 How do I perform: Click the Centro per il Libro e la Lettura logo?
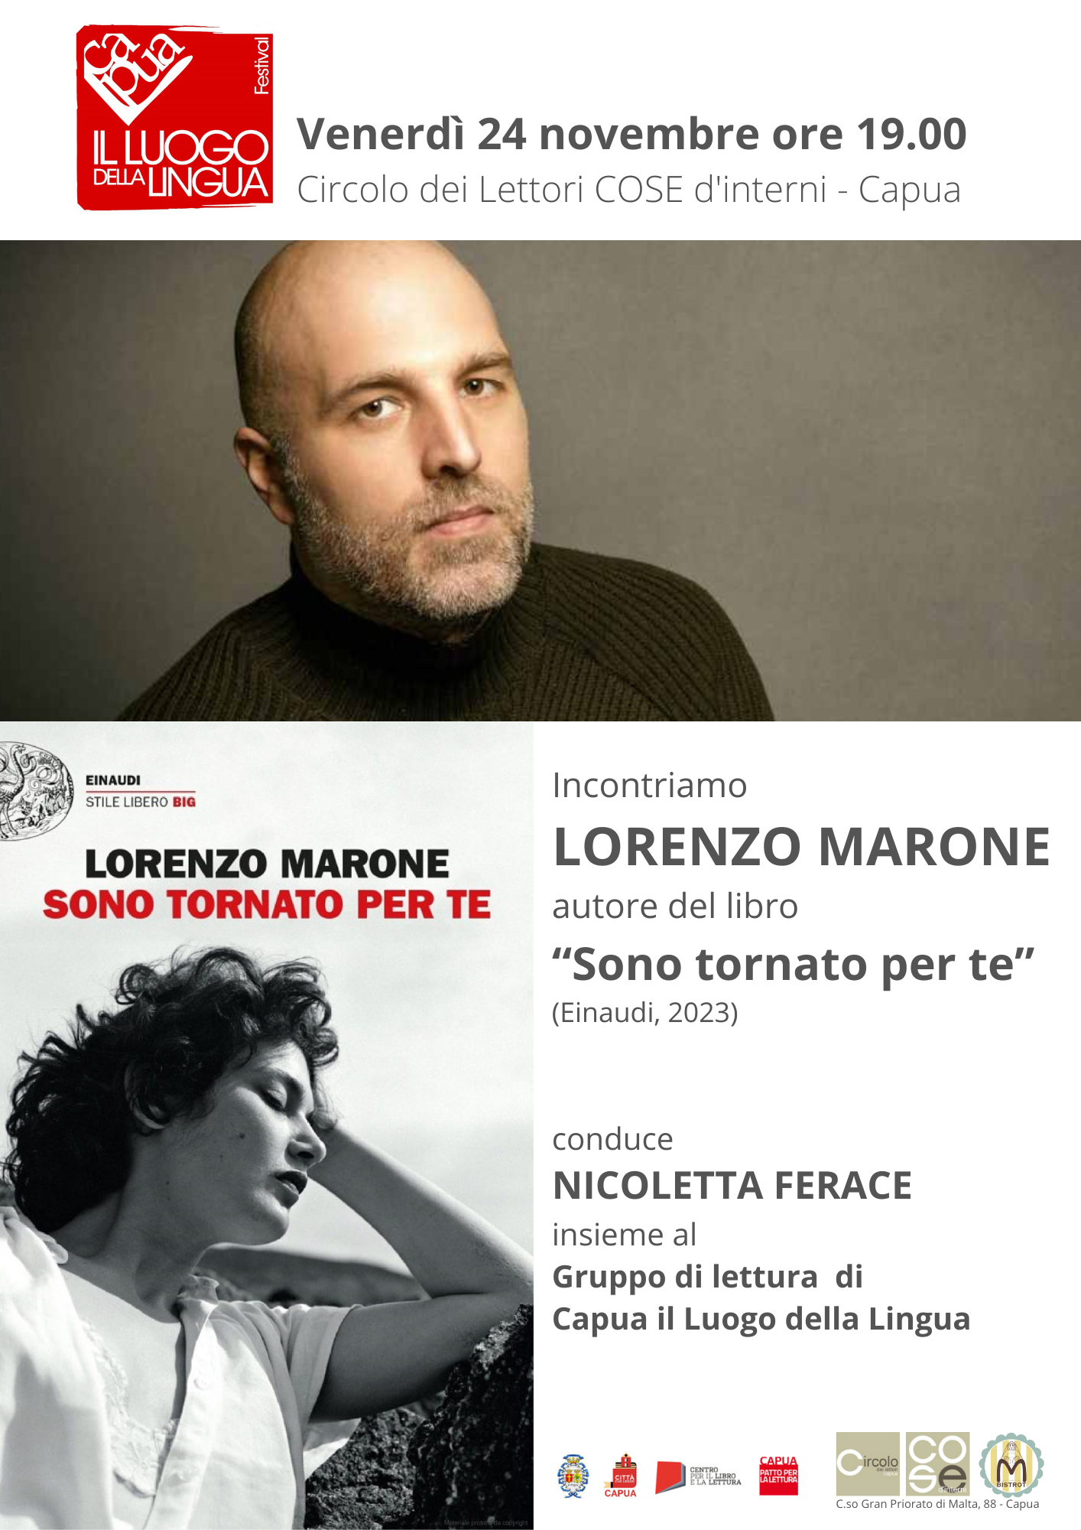click(x=698, y=1477)
